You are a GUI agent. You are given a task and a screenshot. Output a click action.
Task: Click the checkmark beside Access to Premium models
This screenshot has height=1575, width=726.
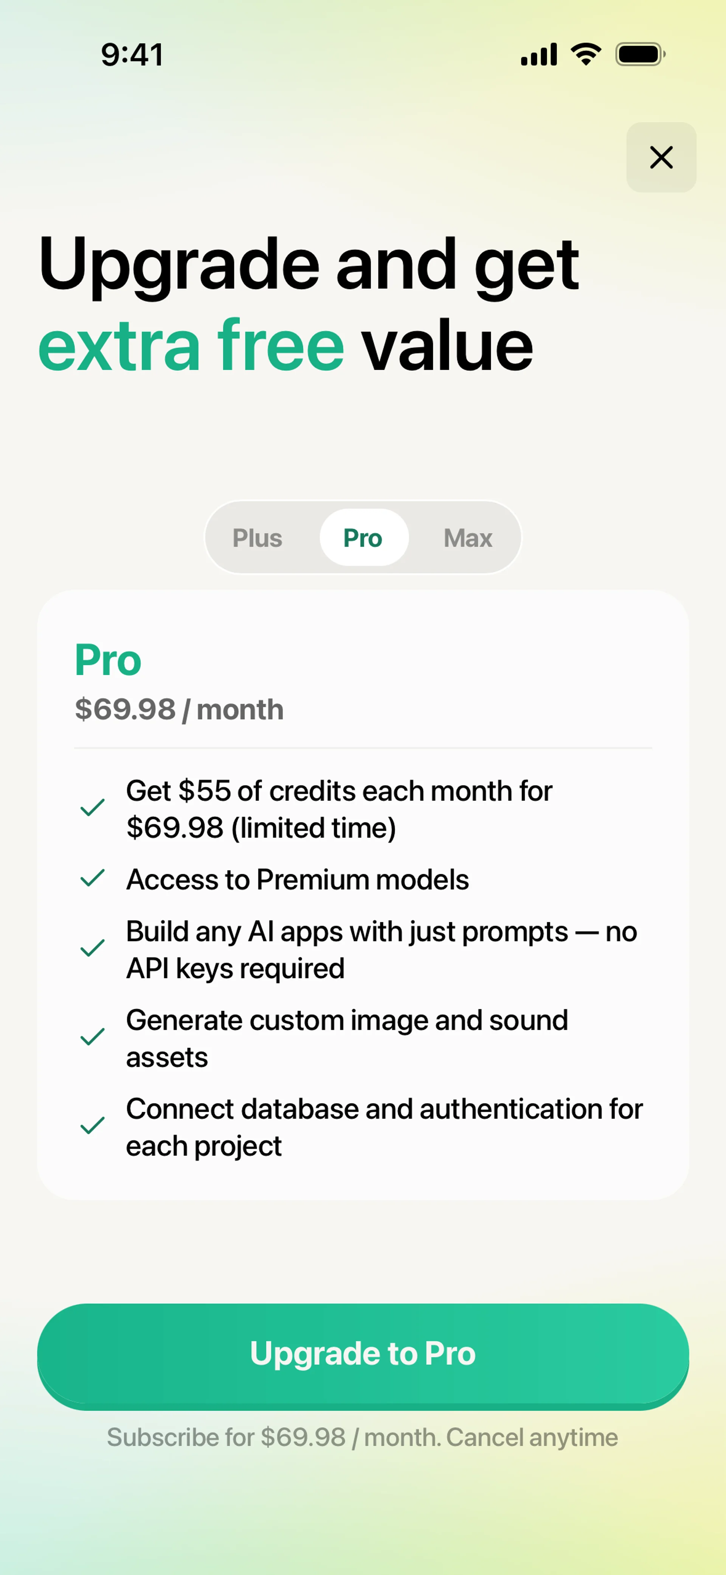pyautogui.click(x=92, y=878)
